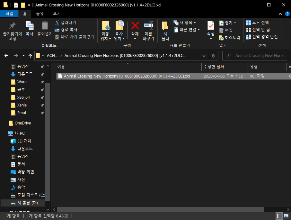The height and width of the screenshot is (220, 291).
Task: Click the search box for this folder
Action: pos(255,56)
